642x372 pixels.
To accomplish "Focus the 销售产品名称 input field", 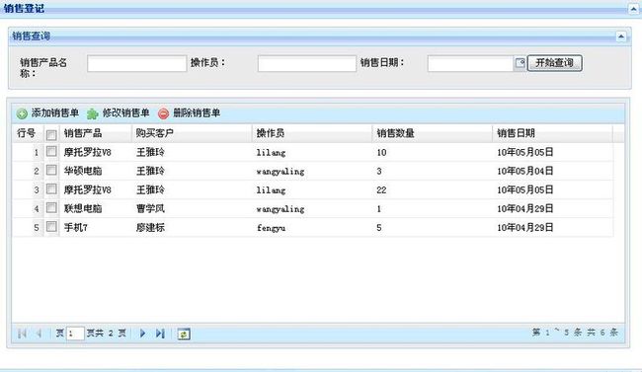I will coord(136,64).
